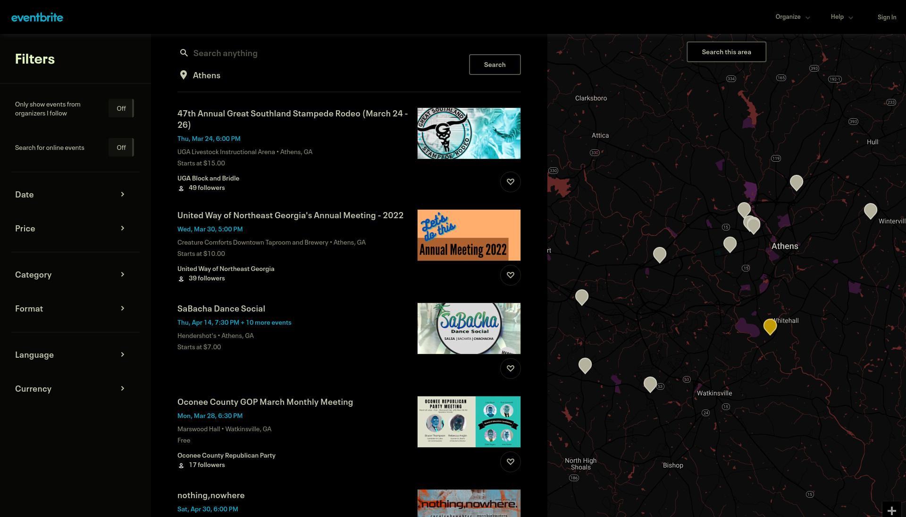Open Oconee County GOP March Monthly Meeting title
This screenshot has height=517, width=906.
coord(265,402)
